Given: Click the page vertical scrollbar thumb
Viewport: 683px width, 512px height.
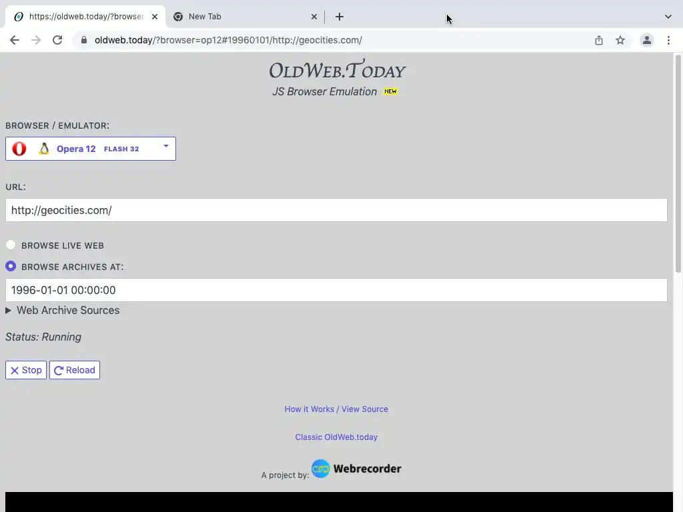Looking at the screenshot, I should (x=678, y=163).
